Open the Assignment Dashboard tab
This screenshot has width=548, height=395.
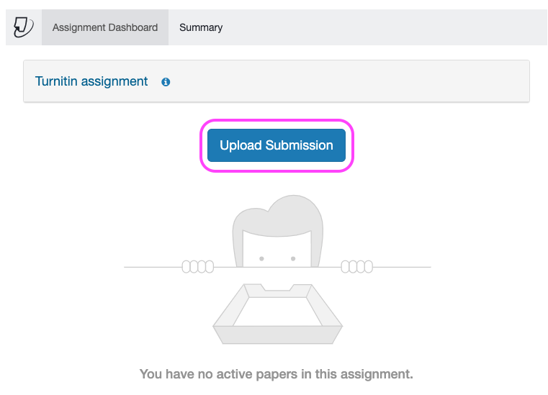(105, 27)
